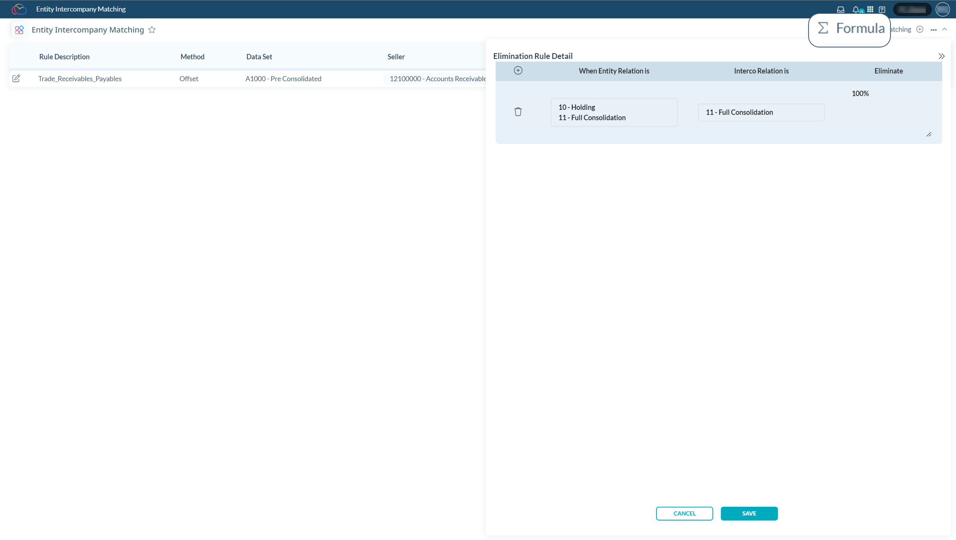
Task: Click the plus icon in Elimination Rule Detail header
Action: point(518,71)
